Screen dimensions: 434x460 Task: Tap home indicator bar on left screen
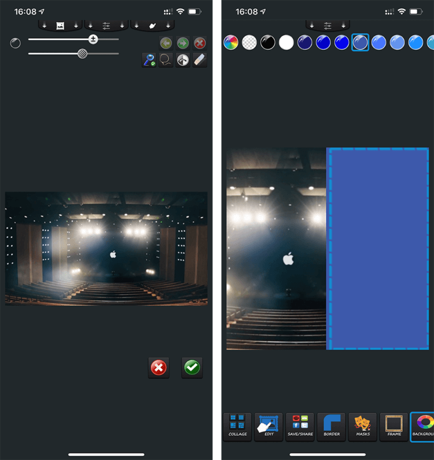pyautogui.click(x=106, y=454)
